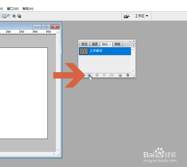Close the Paths panel group
Viewport: 187px width, 167px height.
click(134, 41)
